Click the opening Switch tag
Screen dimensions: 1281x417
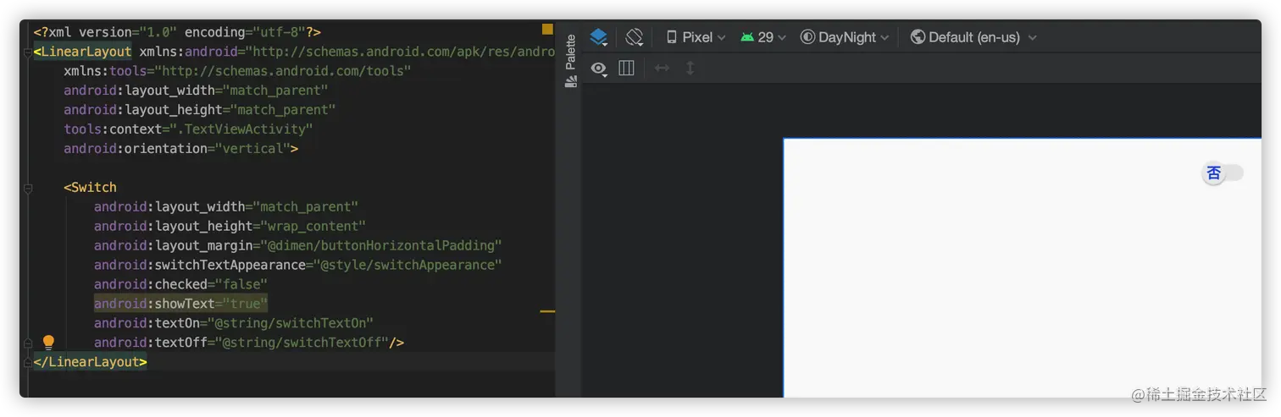click(x=90, y=187)
